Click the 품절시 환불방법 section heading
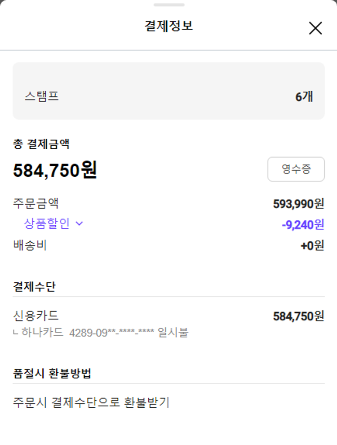The height and width of the screenshot is (445, 337). (x=53, y=374)
